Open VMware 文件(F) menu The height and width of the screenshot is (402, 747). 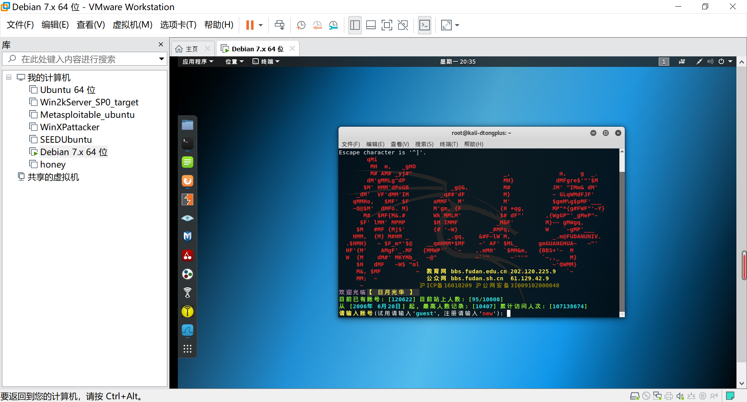click(x=20, y=25)
